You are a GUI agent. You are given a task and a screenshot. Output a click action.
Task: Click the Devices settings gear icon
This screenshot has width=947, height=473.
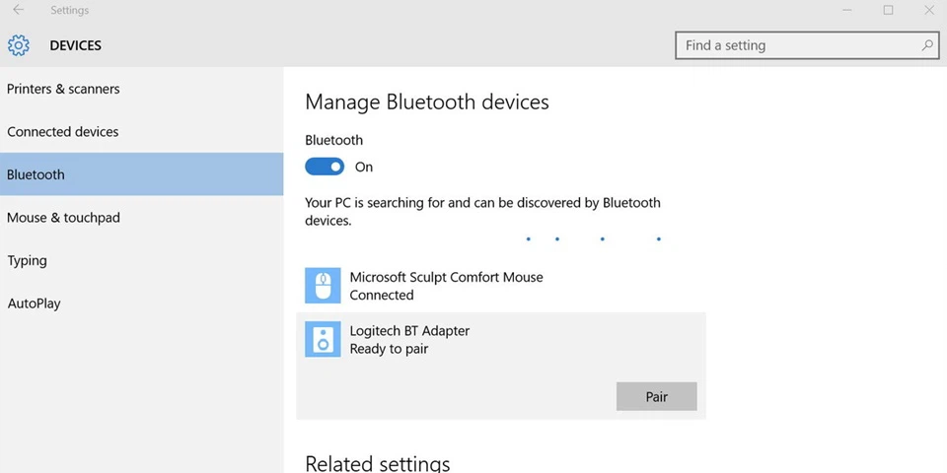[x=18, y=45]
